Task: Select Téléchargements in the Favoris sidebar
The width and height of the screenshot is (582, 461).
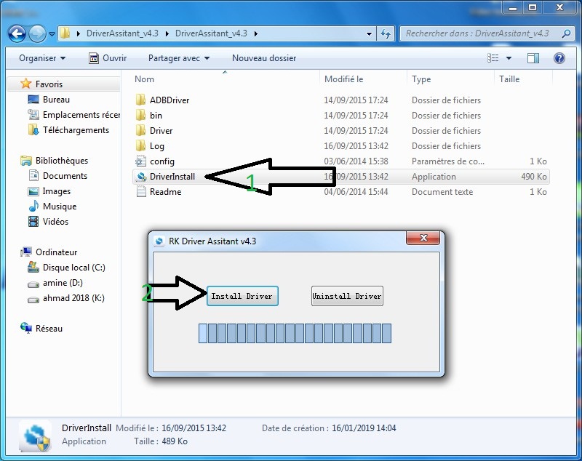Action: 76,130
